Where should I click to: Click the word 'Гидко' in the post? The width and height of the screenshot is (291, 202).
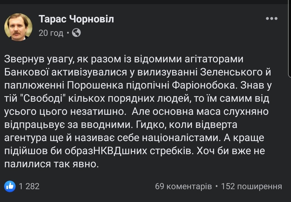coord(151,124)
